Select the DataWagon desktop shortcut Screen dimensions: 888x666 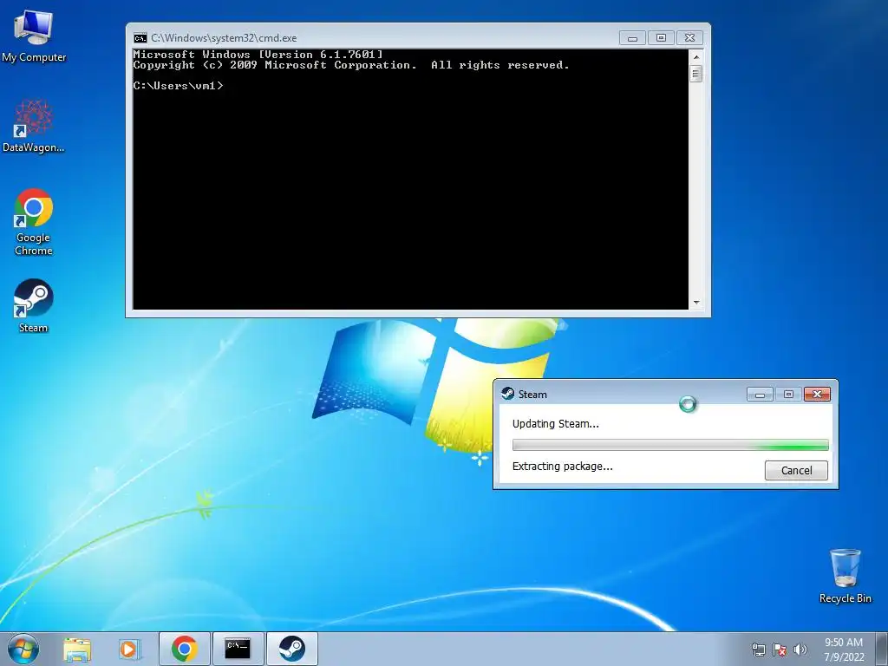(34, 126)
